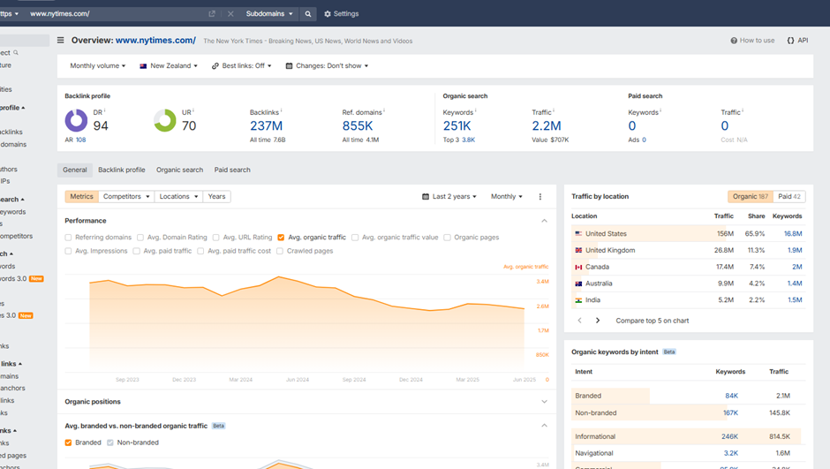Select the Years chart tab
830x469 pixels.
(x=216, y=196)
